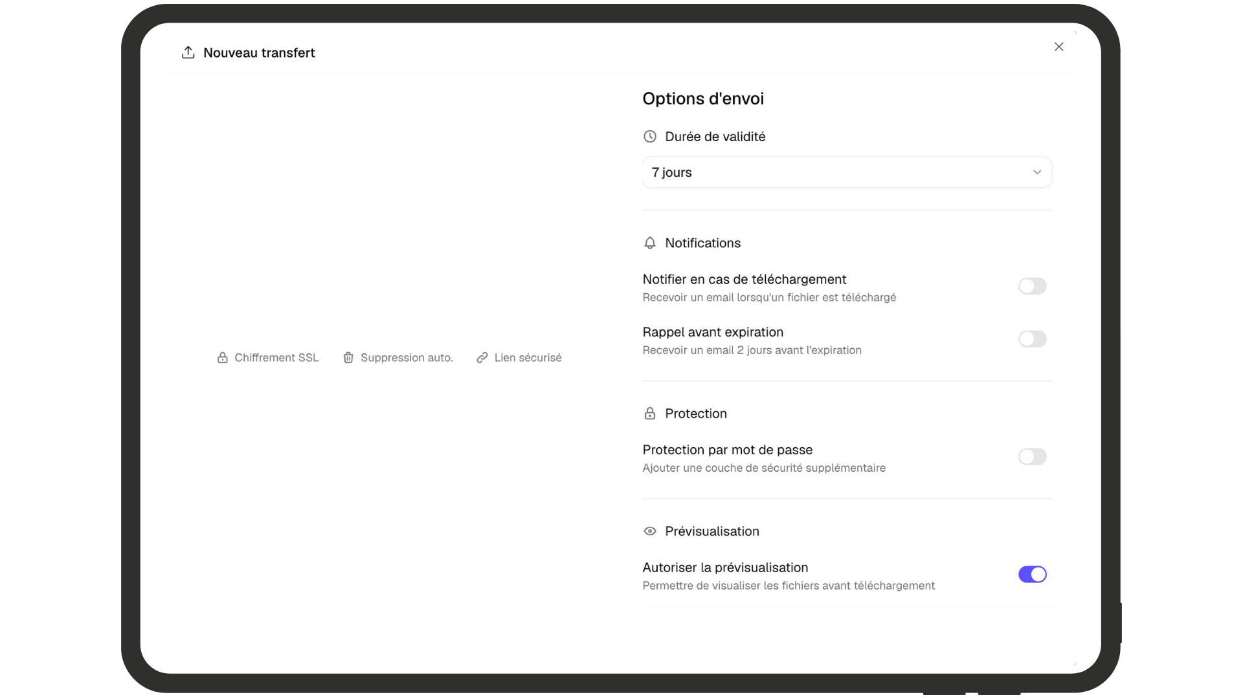Enable Notifier en cas de téléchargement switch
The image size is (1243, 699).
[1032, 286]
